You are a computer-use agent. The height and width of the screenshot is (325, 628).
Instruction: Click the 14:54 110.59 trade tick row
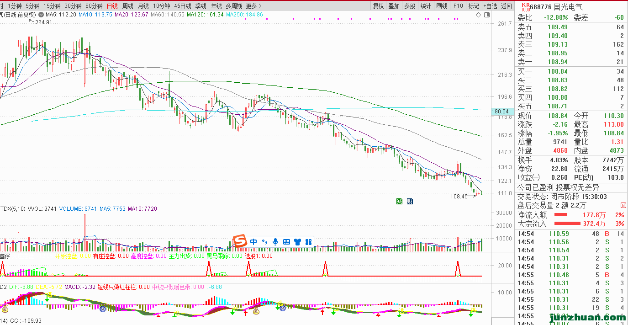pos(571,234)
